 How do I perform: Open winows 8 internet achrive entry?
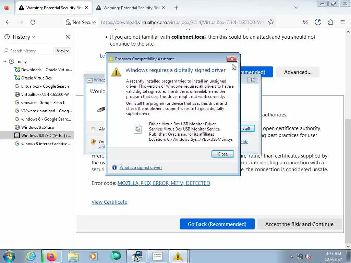(43, 144)
